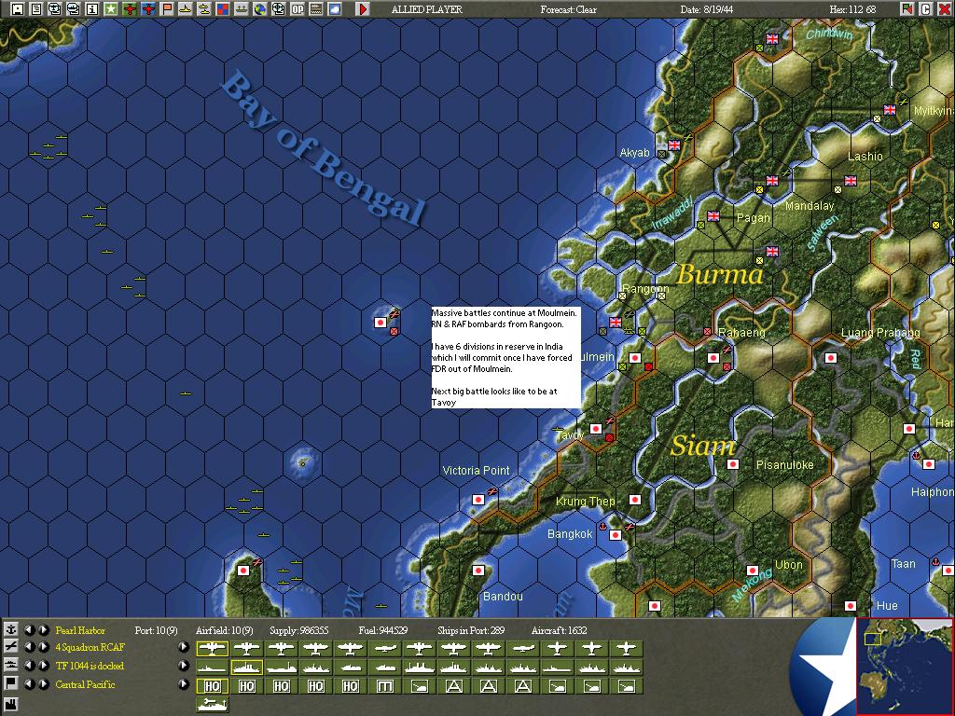Click arrow right of Central Pacific row

[x=184, y=684]
